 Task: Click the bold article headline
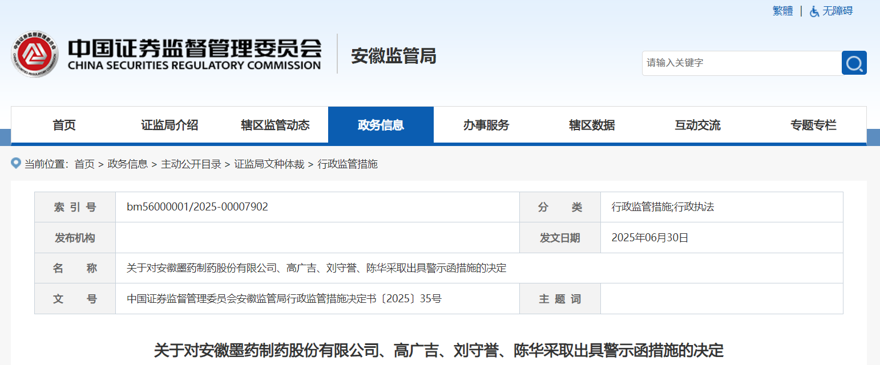[x=439, y=350]
